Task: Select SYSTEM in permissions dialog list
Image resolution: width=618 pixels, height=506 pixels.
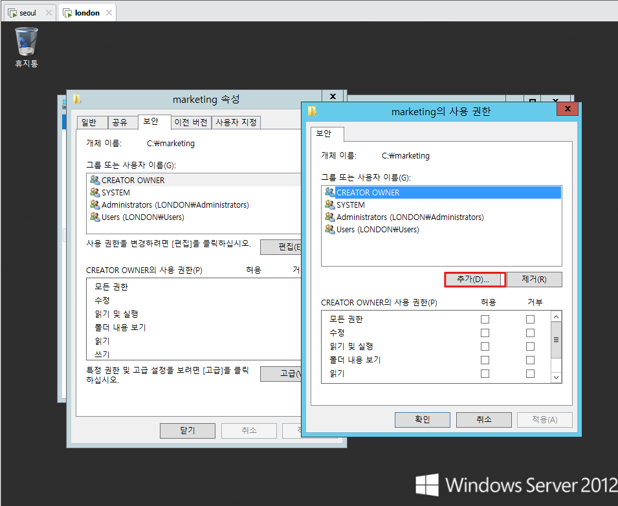Action: [442, 205]
